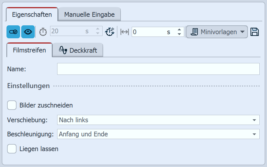
Task: Click the automatic duration clock icon
Action: tap(110, 32)
